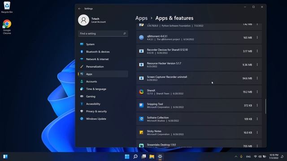This screenshot has height=161, width=287.
Task: Open the network icon in system tray
Action: pos(255,157)
